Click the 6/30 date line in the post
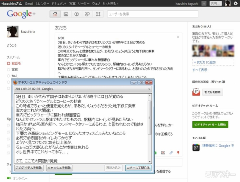Screen dimensions: 240x182 [x=61, y=38]
